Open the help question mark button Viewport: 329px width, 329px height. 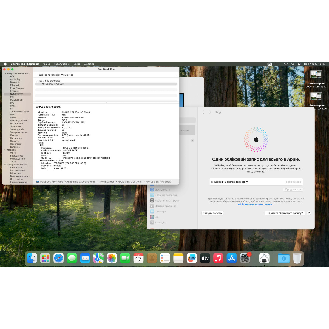(309, 213)
